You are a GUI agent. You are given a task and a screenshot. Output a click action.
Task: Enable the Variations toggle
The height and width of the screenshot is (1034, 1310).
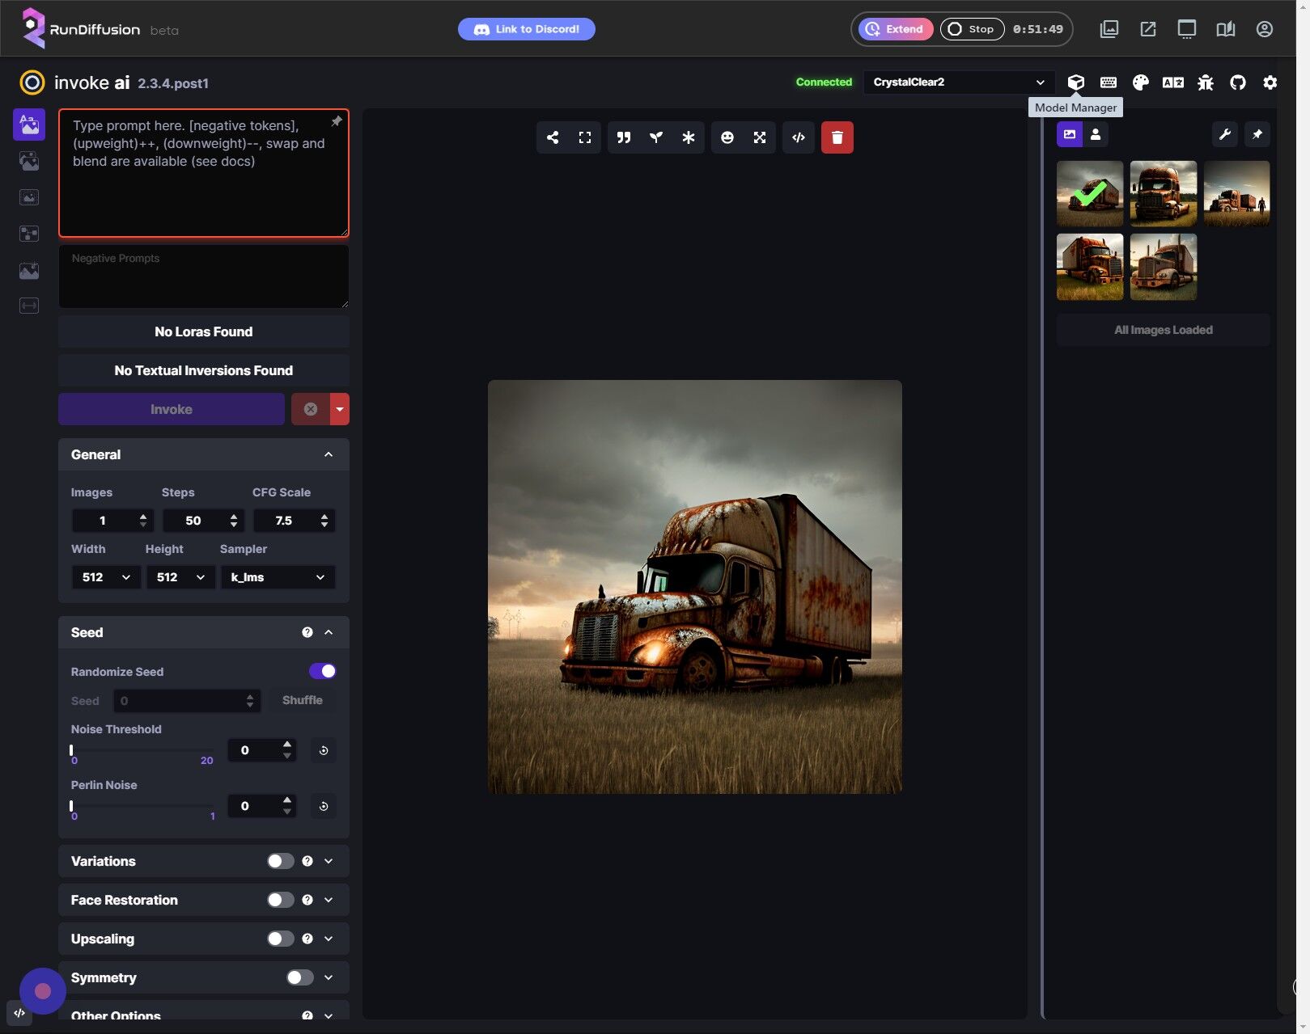point(280,861)
